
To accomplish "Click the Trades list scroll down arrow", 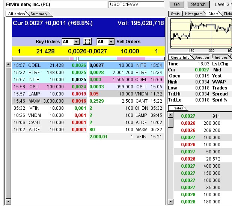I will coord(170,201).
